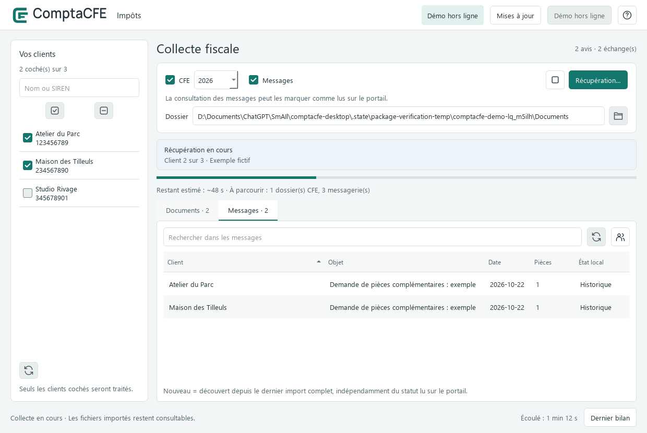Uncheck the Atelier du Parc checkbox
Viewport: 647px width, 433px height.
tap(28, 138)
